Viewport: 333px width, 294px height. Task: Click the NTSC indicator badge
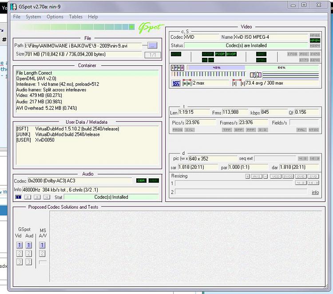click(x=313, y=130)
